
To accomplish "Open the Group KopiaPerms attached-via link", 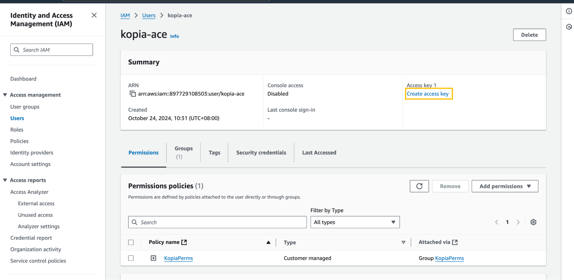I will click(x=449, y=258).
